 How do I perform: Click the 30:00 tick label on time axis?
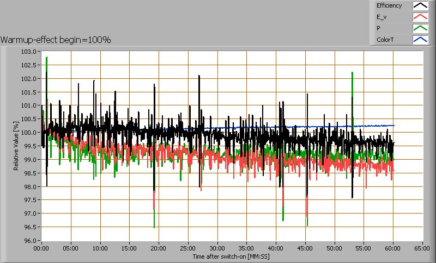coord(217,248)
